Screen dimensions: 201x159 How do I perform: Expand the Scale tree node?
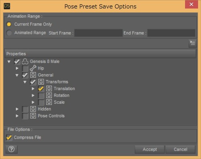click(x=33, y=102)
